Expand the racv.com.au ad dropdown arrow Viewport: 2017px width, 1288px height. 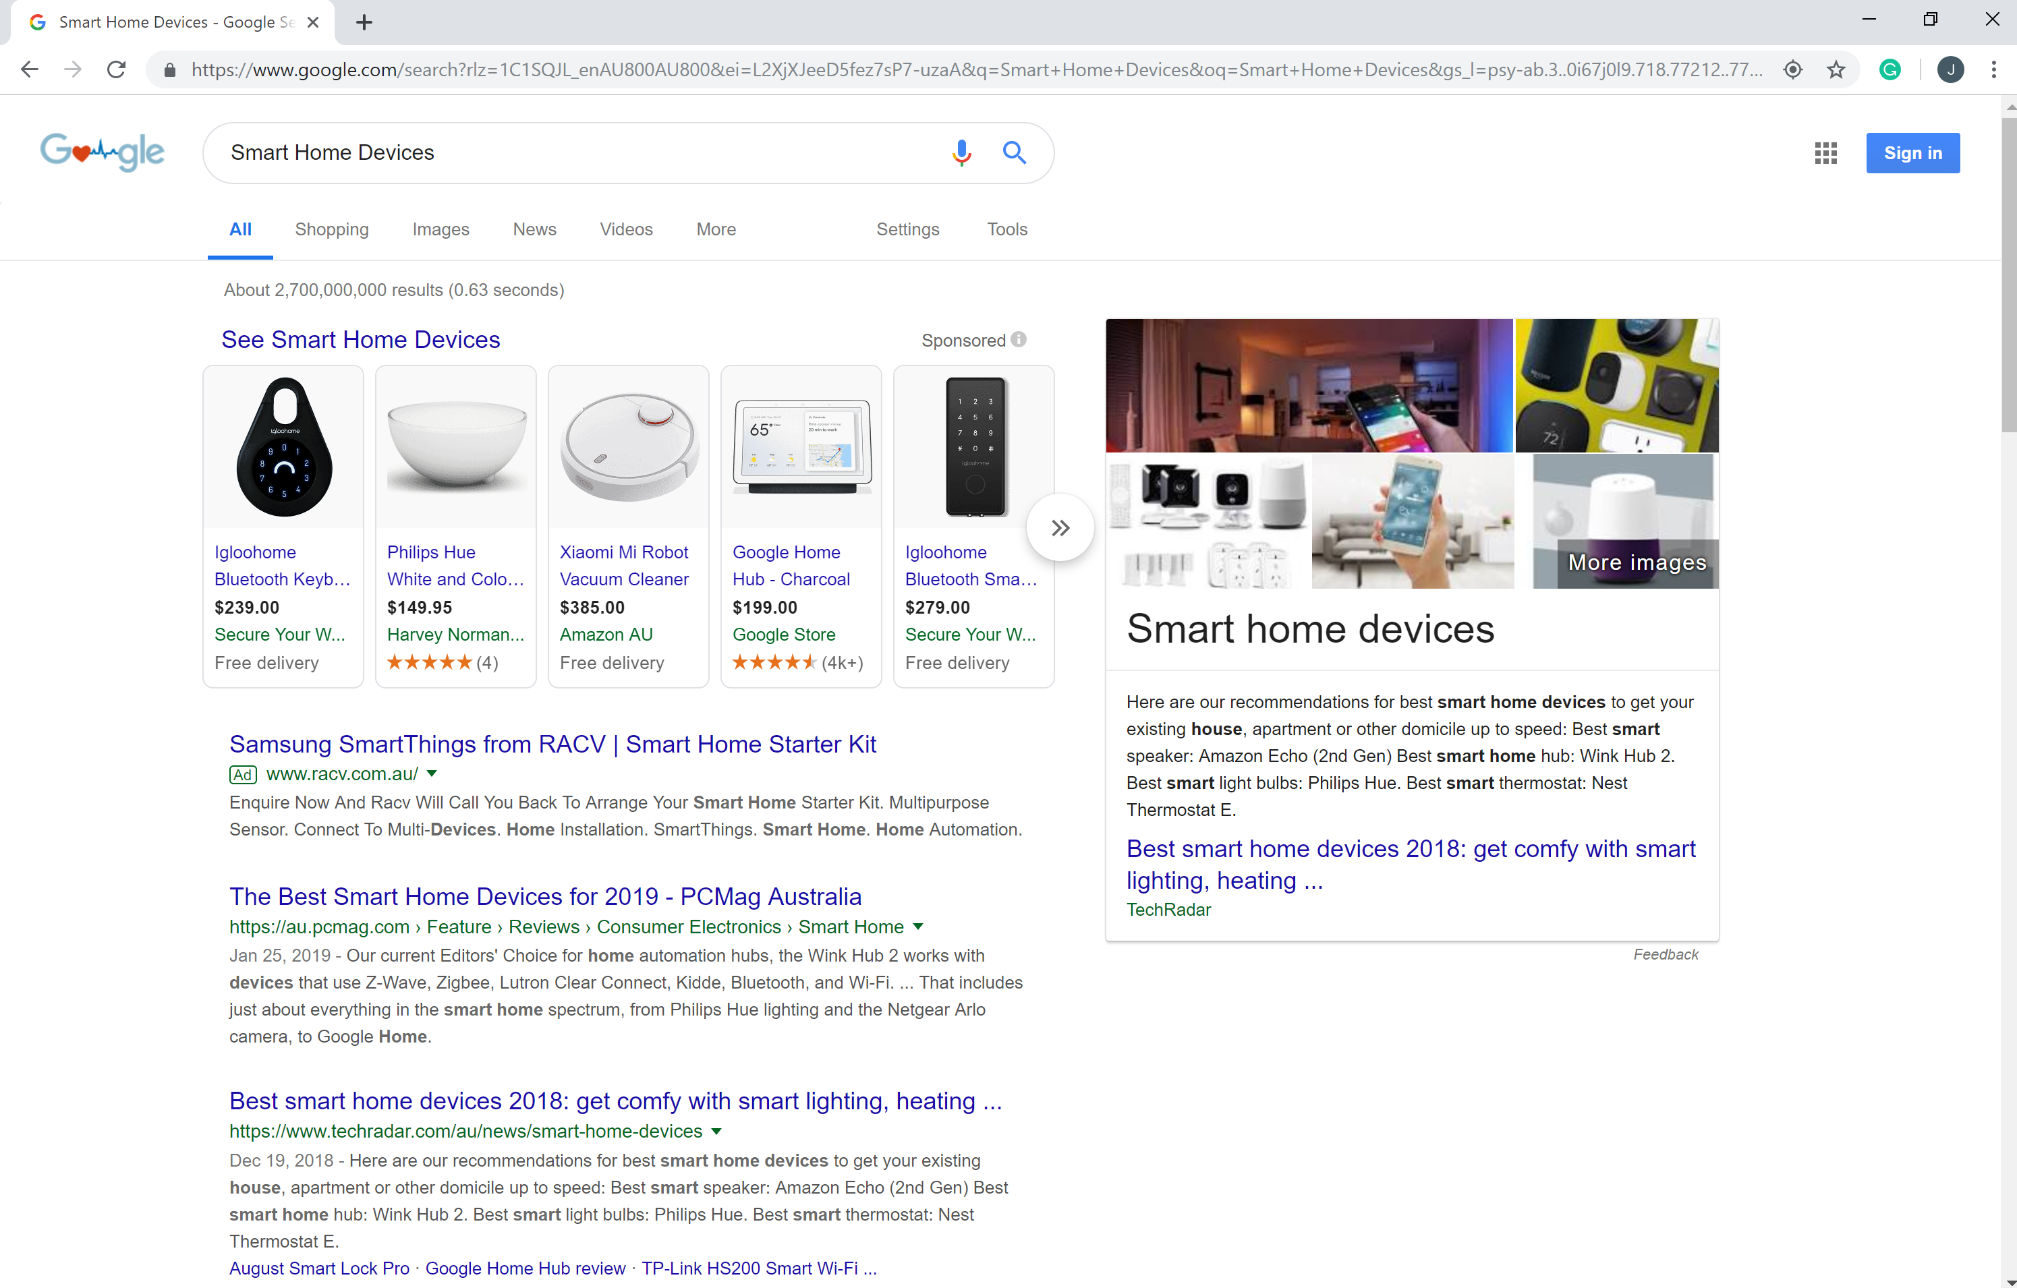click(x=432, y=773)
